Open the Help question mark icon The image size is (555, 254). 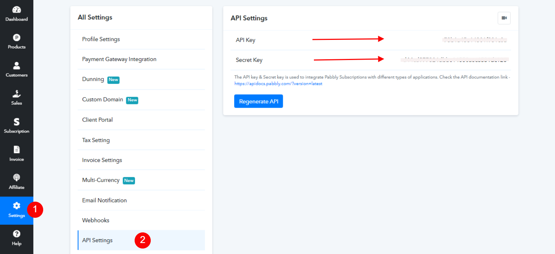[16, 234]
